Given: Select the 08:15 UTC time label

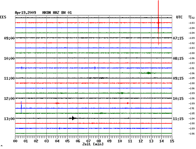Looking at the screenshot, I should pyautogui.click(x=178, y=59).
